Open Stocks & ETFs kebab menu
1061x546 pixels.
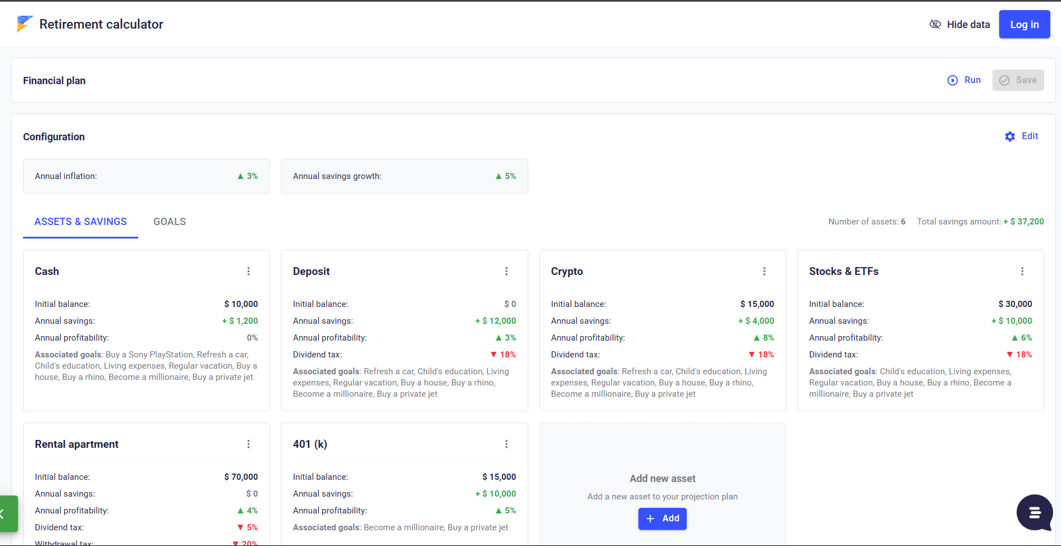tap(1022, 272)
